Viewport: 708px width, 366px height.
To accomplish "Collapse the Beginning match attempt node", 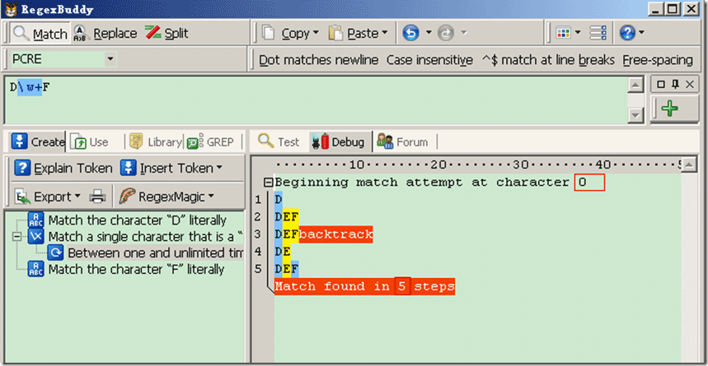I will (268, 183).
